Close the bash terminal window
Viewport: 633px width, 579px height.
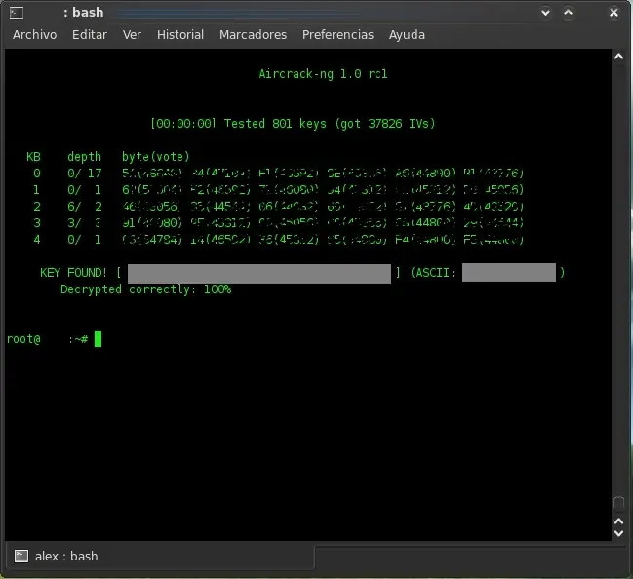click(x=613, y=13)
